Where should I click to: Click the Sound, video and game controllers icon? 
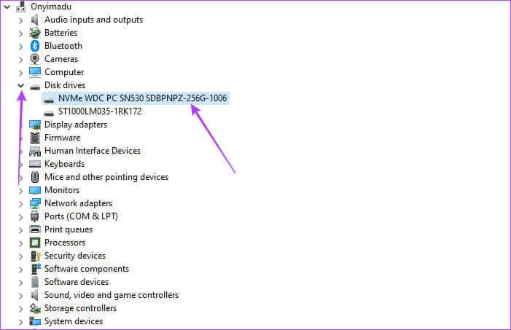pos(34,295)
